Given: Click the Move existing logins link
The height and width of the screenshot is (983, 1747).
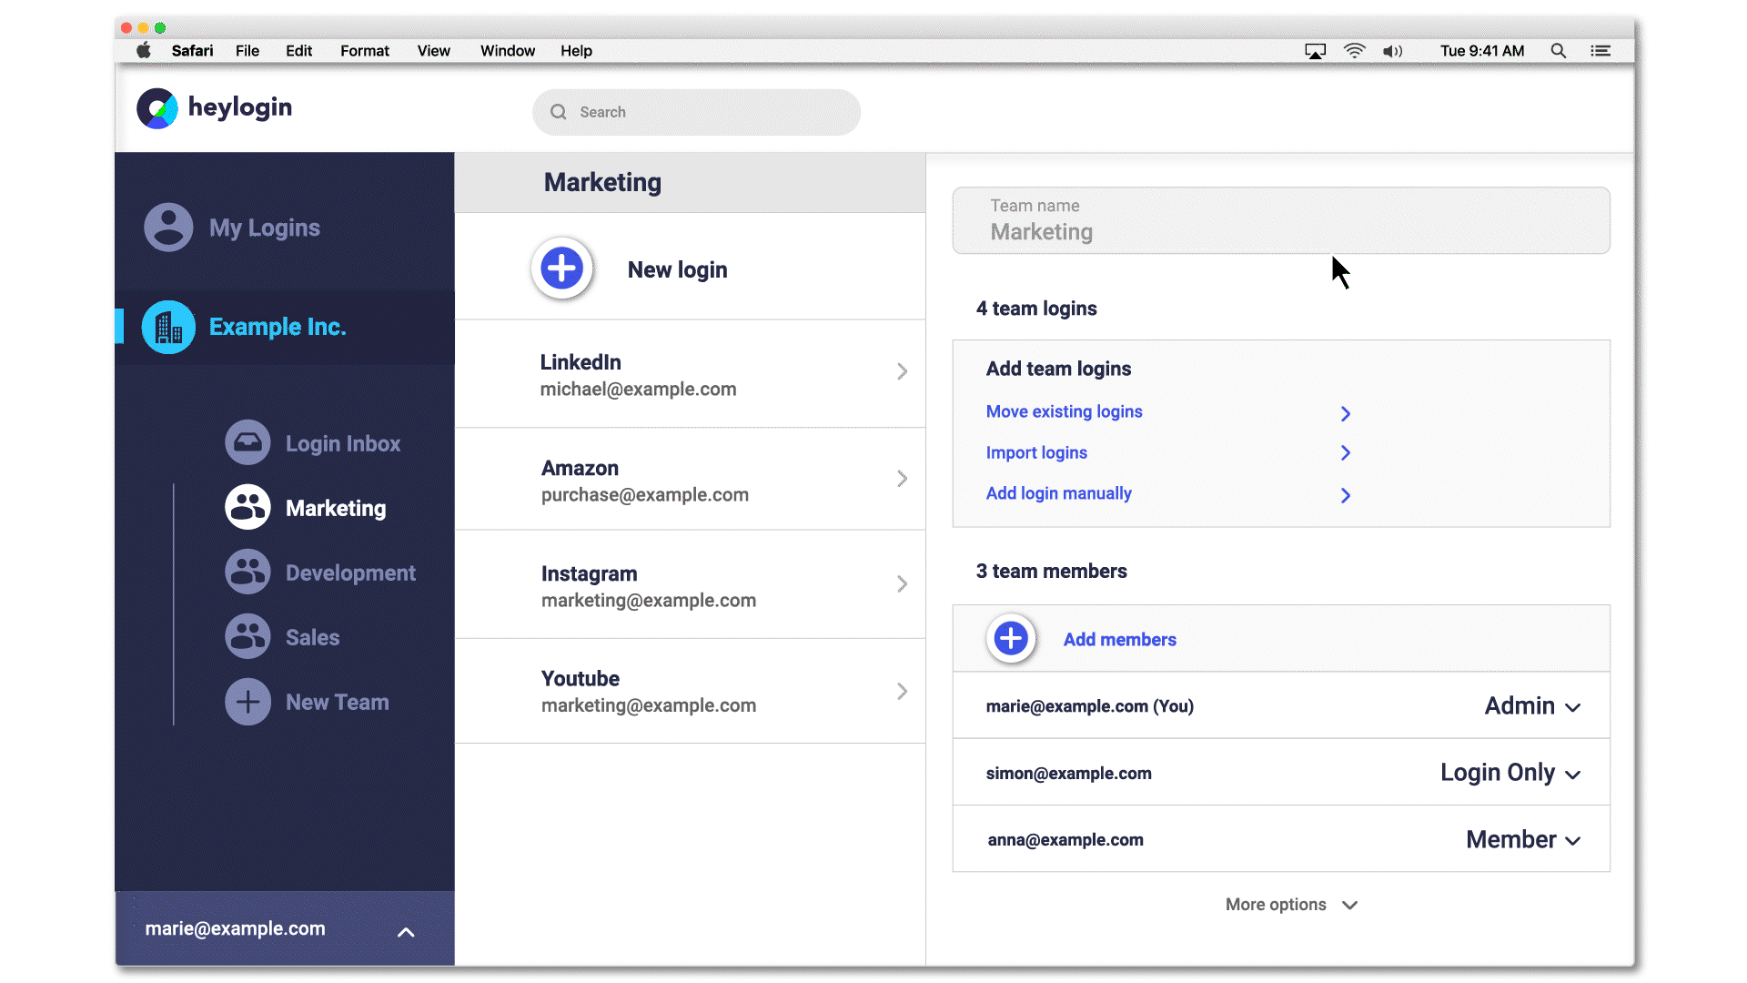Looking at the screenshot, I should [x=1064, y=411].
